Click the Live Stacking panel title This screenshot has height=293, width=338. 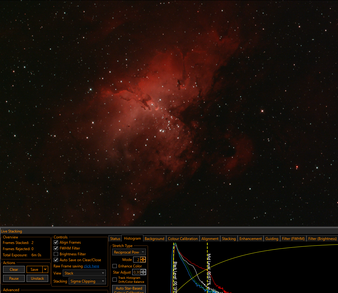coord(11,231)
